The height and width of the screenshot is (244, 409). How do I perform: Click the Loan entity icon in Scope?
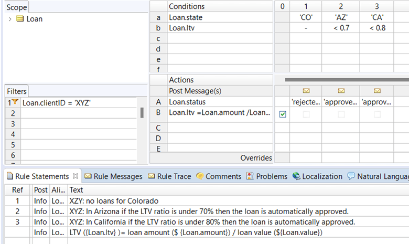(x=20, y=19)
